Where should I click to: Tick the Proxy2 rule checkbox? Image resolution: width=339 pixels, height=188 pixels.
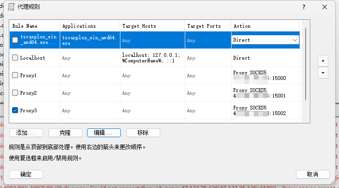pyautogui.click(x=15, y=93)
